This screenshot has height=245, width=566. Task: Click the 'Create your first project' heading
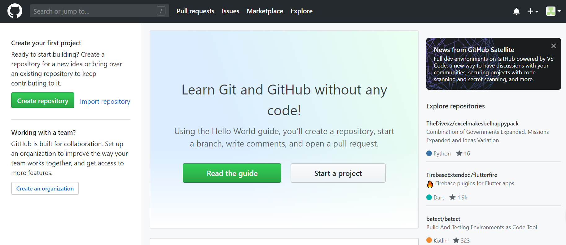coord(46,43)
